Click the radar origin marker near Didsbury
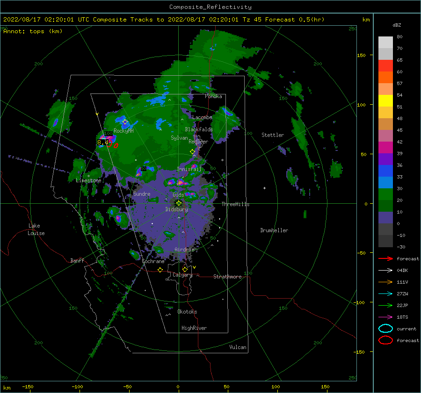 coord(179,203)
